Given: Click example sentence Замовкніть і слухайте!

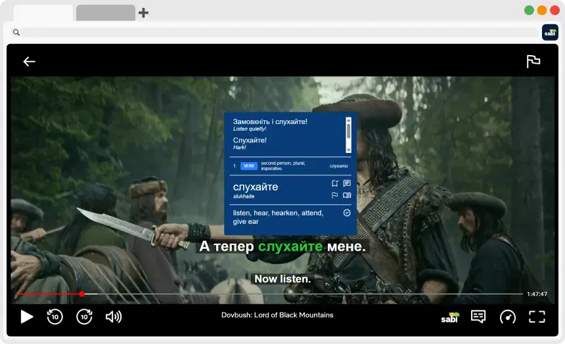Looking at the screenshot, I should click(x=270, y=121).
